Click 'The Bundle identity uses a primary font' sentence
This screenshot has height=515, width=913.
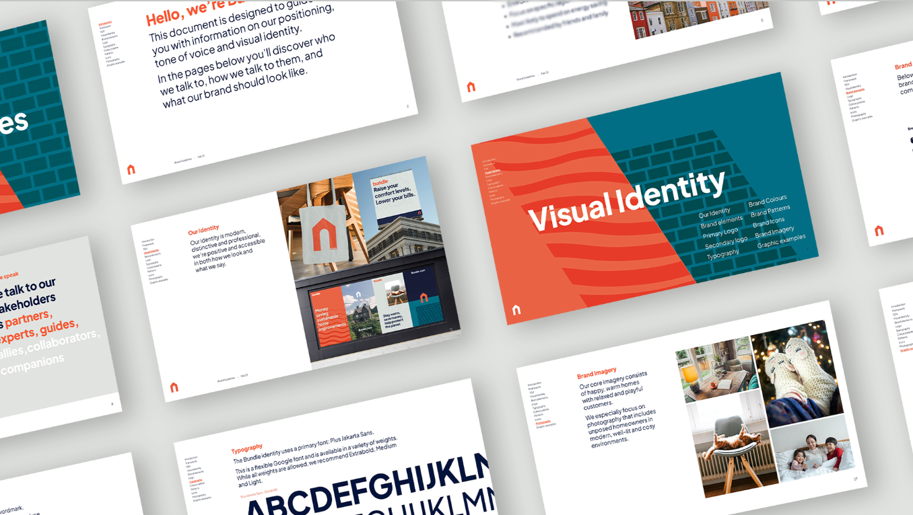coord(303,447)
